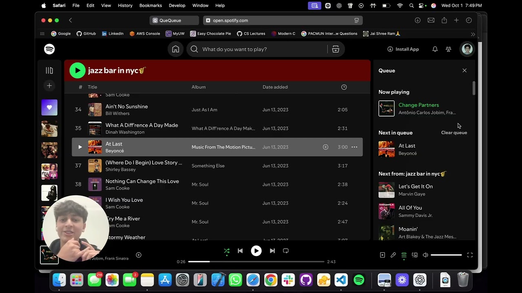522x293 pixels.
Task: Expand bookmarks overflow chevron
Action: (x=473, y=34)
